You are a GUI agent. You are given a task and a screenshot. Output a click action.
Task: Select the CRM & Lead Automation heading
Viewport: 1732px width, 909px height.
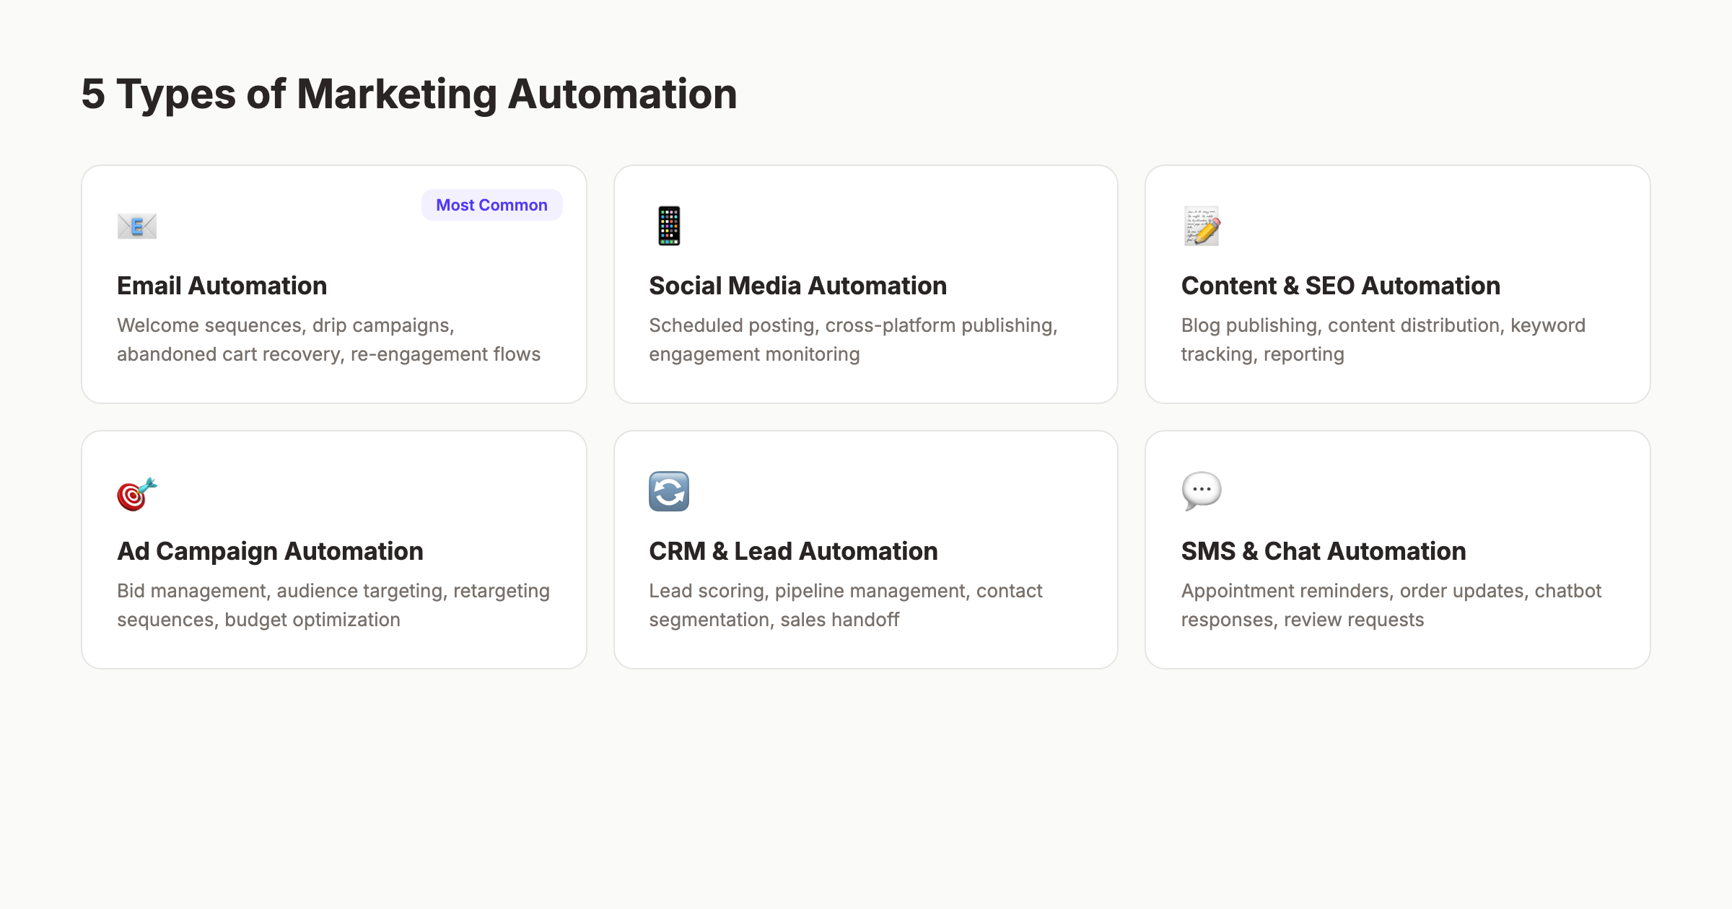(793, 551)
